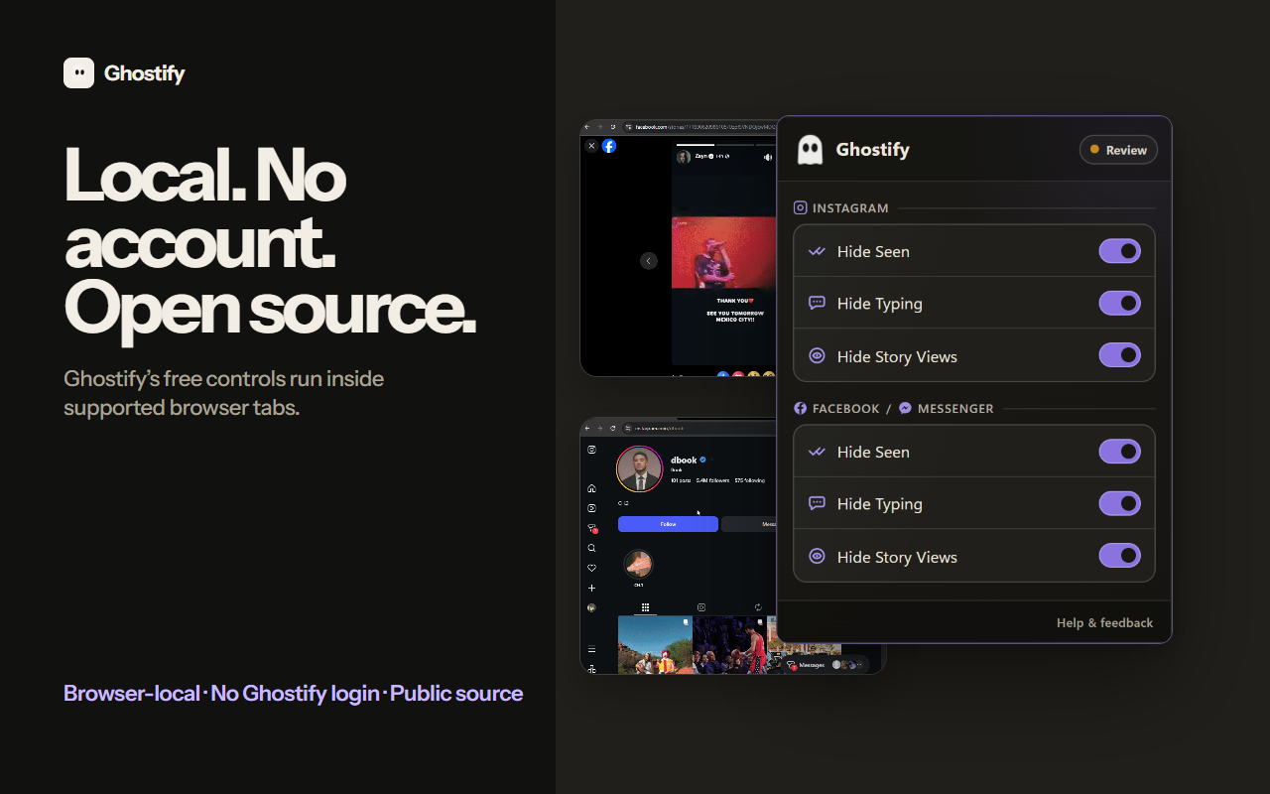This screenshot has height=794, width=1270.
Task: Click the Instagram window address bar
Action: (x=700, y=428)
